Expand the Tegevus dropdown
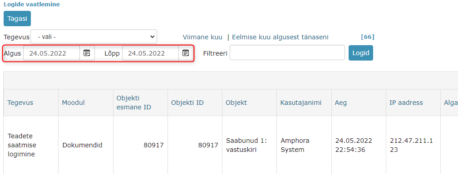This screenshot has height=174, width=458. click(94, 37)
